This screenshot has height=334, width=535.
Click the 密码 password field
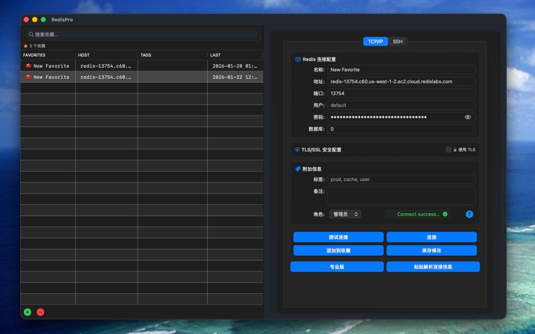point(401,117)
